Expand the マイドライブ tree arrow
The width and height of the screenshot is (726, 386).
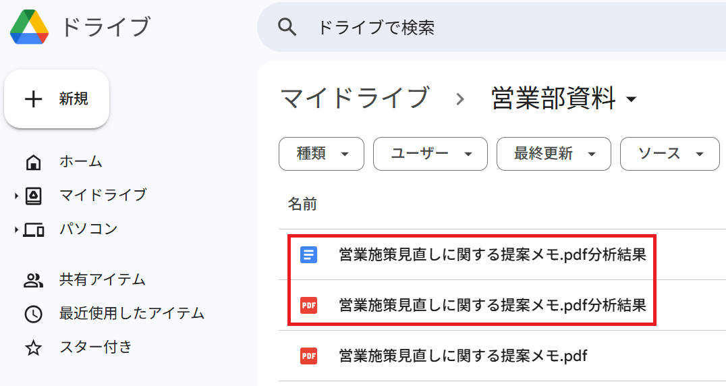click(16, 196)
